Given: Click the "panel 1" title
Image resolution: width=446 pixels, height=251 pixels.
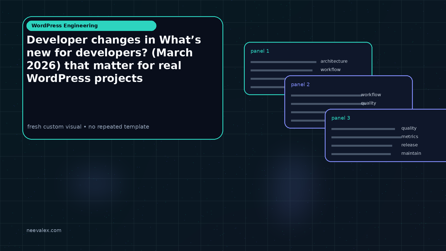Looking at the screenshot, I should (260, 51).
